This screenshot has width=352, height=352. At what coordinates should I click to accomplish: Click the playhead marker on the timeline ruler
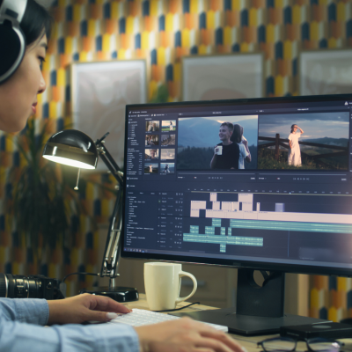(290, 193)
